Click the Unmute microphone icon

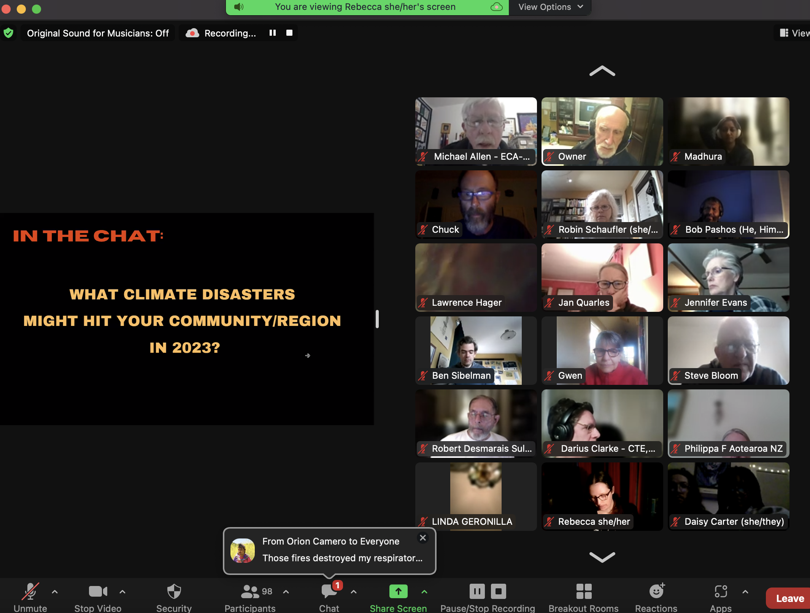[30, 591]
